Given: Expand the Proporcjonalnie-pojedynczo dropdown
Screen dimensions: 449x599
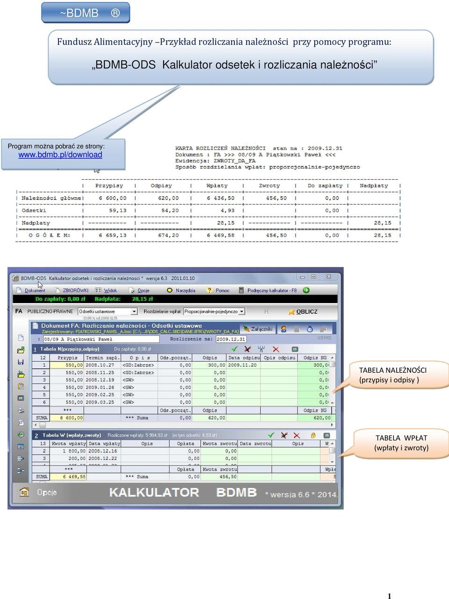Looking at the screenshot, I should pos(242,311).
